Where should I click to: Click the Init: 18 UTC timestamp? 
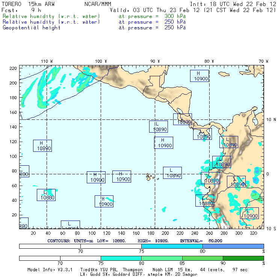[233, 4]
